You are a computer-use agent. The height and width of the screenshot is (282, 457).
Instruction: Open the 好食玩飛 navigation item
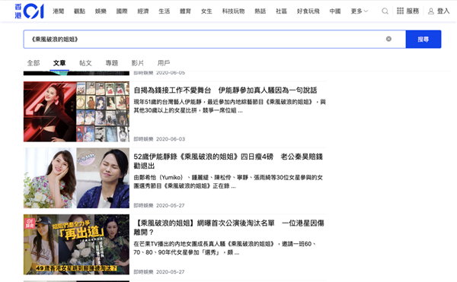click(x=308, y=11)
